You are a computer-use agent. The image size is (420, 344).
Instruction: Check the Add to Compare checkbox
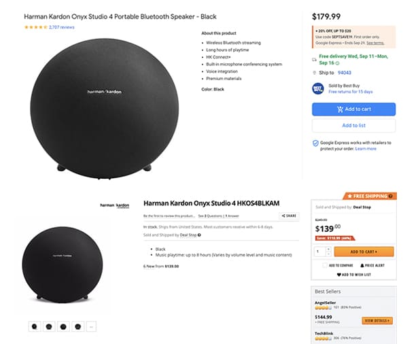[324, 265]
